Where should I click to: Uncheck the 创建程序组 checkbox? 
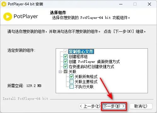coord(65,56)
